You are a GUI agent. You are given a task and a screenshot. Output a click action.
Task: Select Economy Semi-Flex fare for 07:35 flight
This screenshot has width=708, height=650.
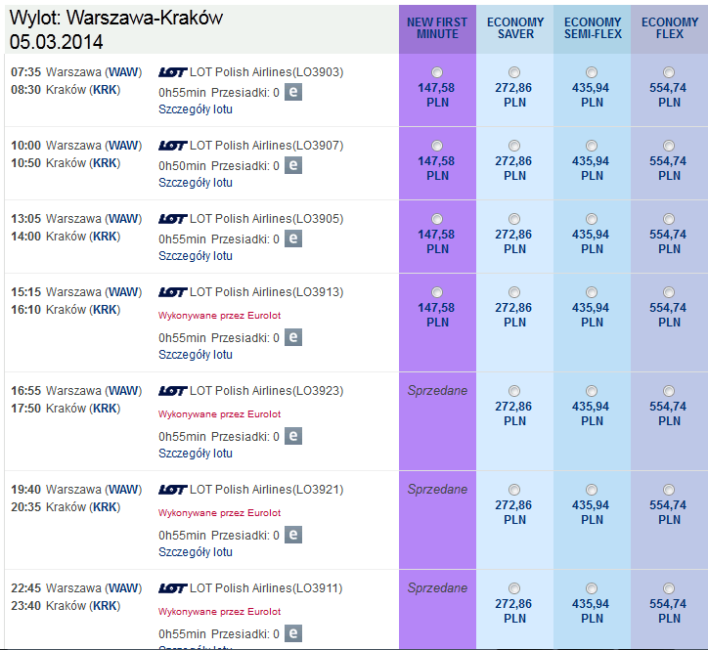pos(592,72)
